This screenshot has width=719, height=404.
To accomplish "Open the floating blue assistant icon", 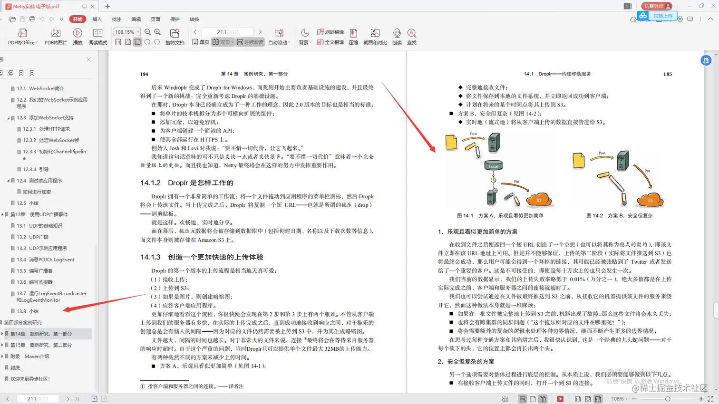I will coord(706,60).
